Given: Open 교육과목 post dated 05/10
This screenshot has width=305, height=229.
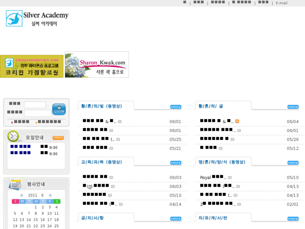Looking at the screenshot, I should pos(94,195).
